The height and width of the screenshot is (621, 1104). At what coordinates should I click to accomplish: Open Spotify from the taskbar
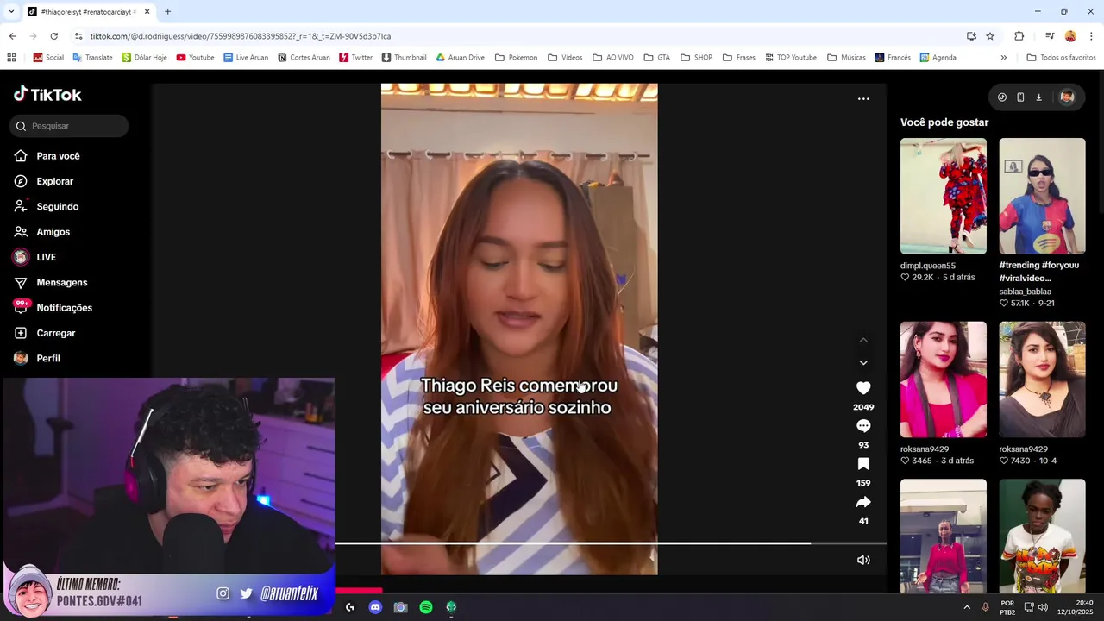tap(426, 607)
